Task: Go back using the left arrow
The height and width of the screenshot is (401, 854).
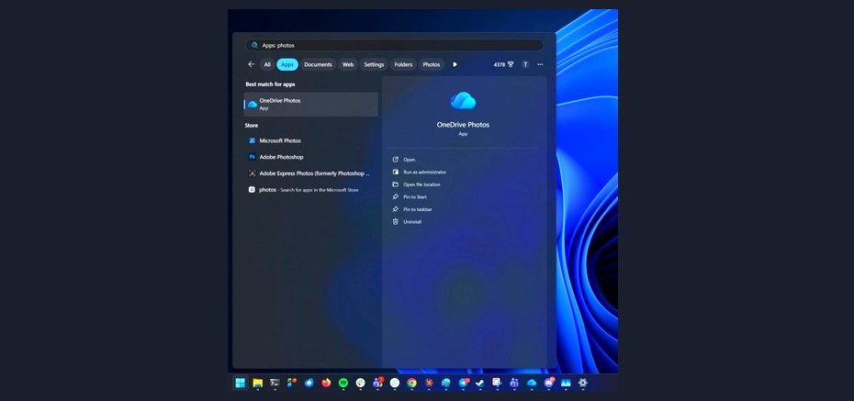Action: coord(251,64)
